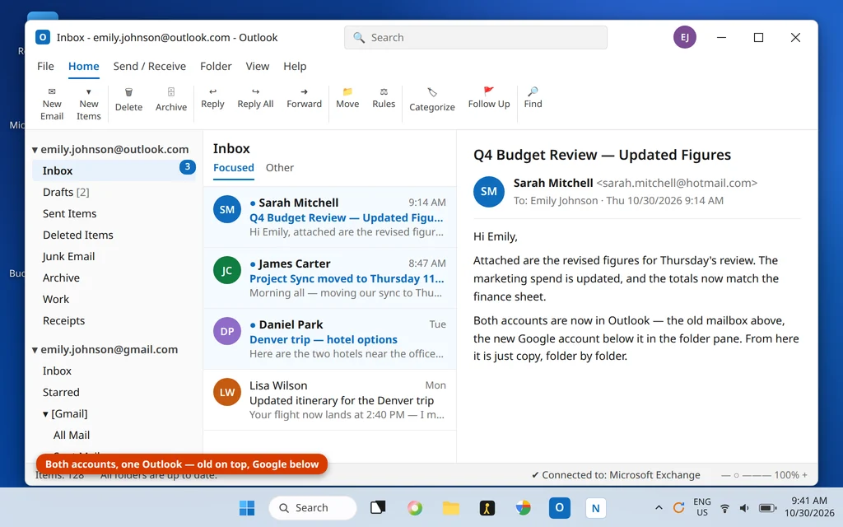
Task: Click sarah.mitchell@hotmail.com sender address
Action: (x=677, y=184)
